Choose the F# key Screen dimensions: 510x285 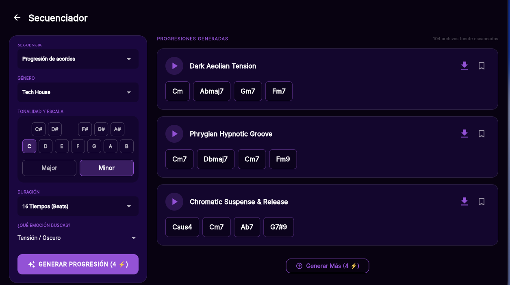point(85,129)
